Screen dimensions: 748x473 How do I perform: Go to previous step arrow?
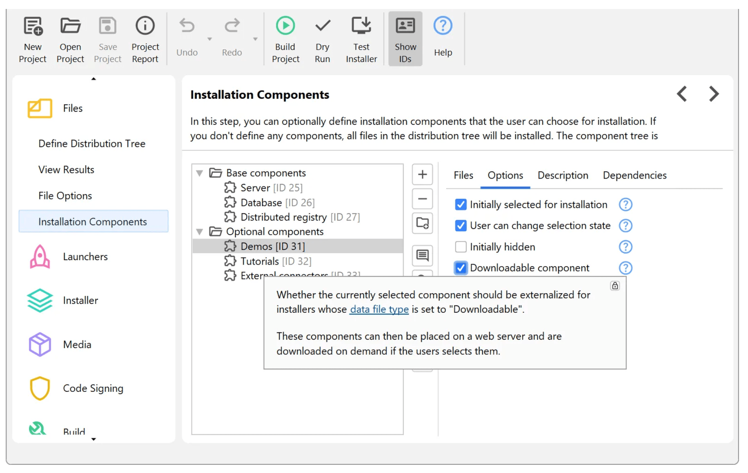click(x=682, y=94)
